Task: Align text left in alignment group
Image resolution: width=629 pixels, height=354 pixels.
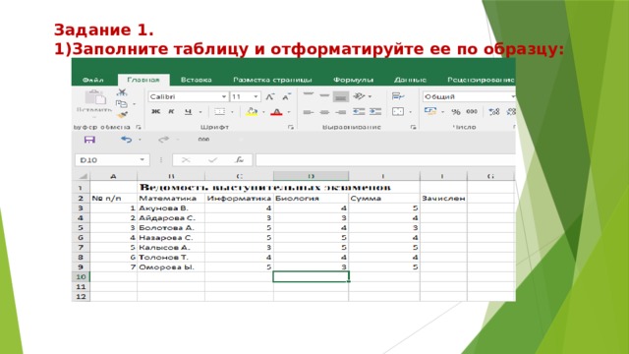Action: click(x=309, y=112)
